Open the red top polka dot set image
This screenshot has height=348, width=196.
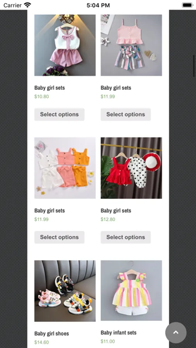coord(131,168)
